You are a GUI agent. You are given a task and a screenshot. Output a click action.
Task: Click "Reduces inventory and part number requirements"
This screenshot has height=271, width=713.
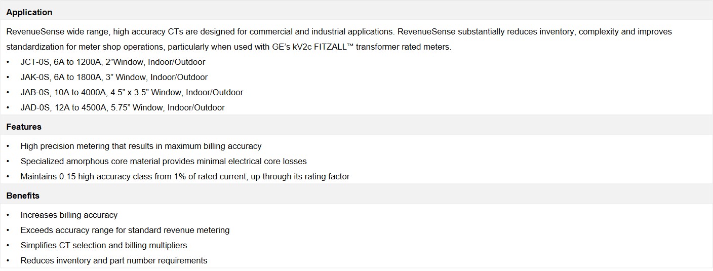114,260
